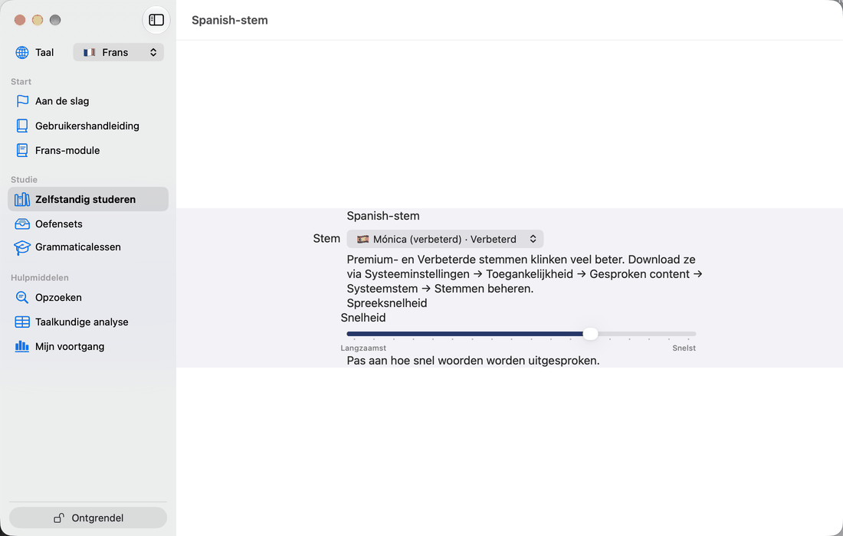The height and width of the screenshot is (536, 843).
Task: Click the voice dropdown chevron arrows
Action: pos(533,239)
